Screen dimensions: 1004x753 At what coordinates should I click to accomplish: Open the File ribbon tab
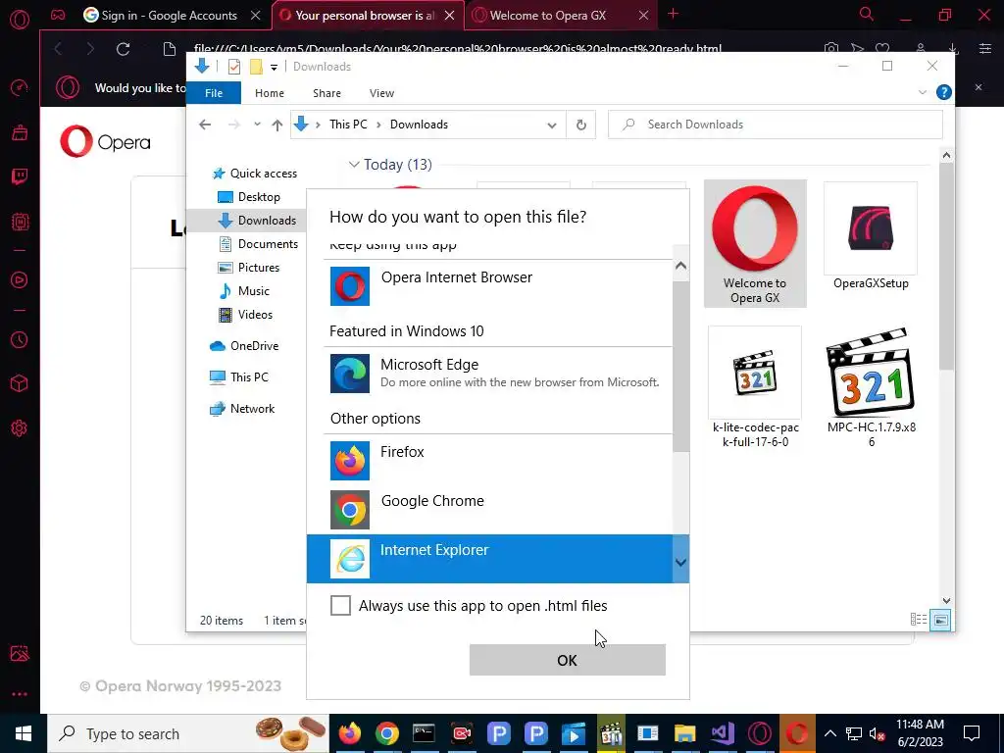(214, 93)
